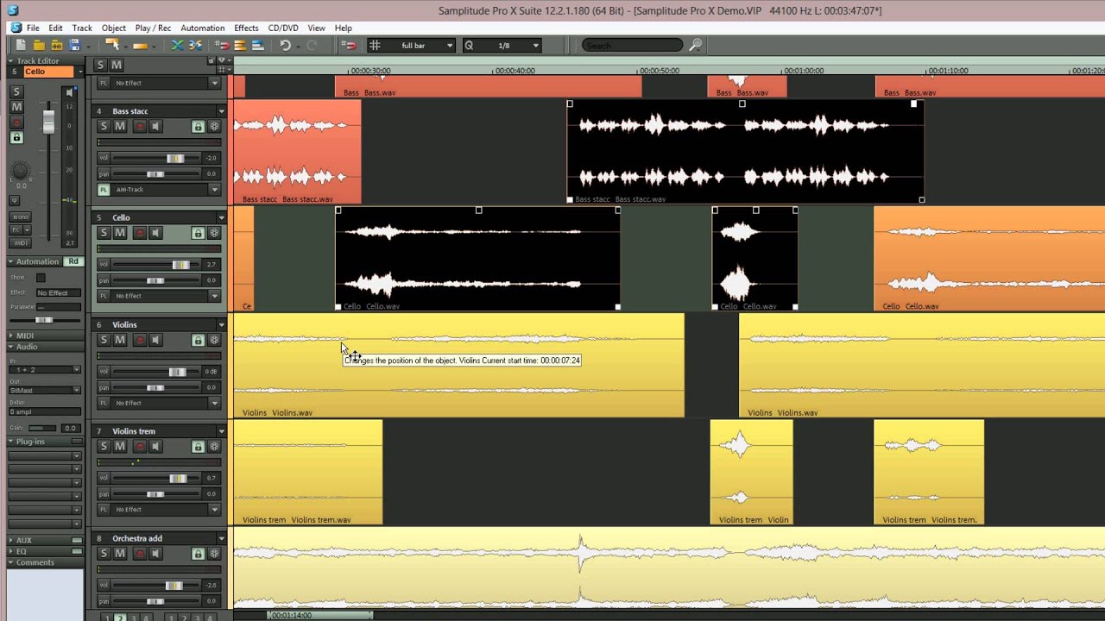Open the File menu
Viewport: 1105px width, 621px height.
tap(33, 28)
